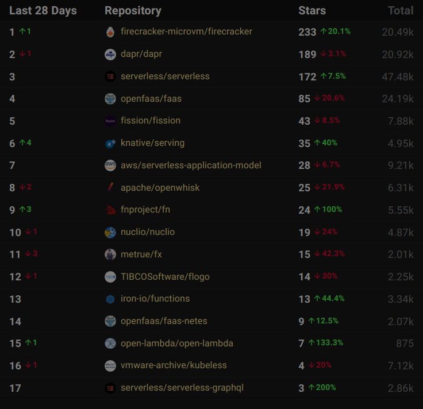Click the dapr repository avatar icon

pyautogui.click(x=110, y=55)
